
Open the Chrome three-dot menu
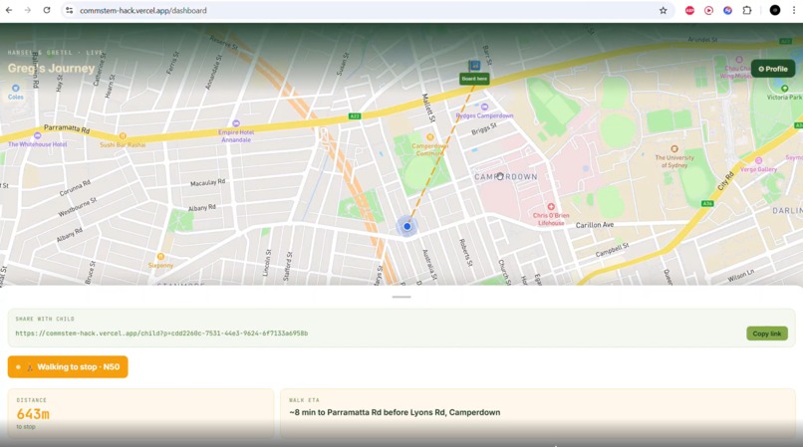point(794,10)
